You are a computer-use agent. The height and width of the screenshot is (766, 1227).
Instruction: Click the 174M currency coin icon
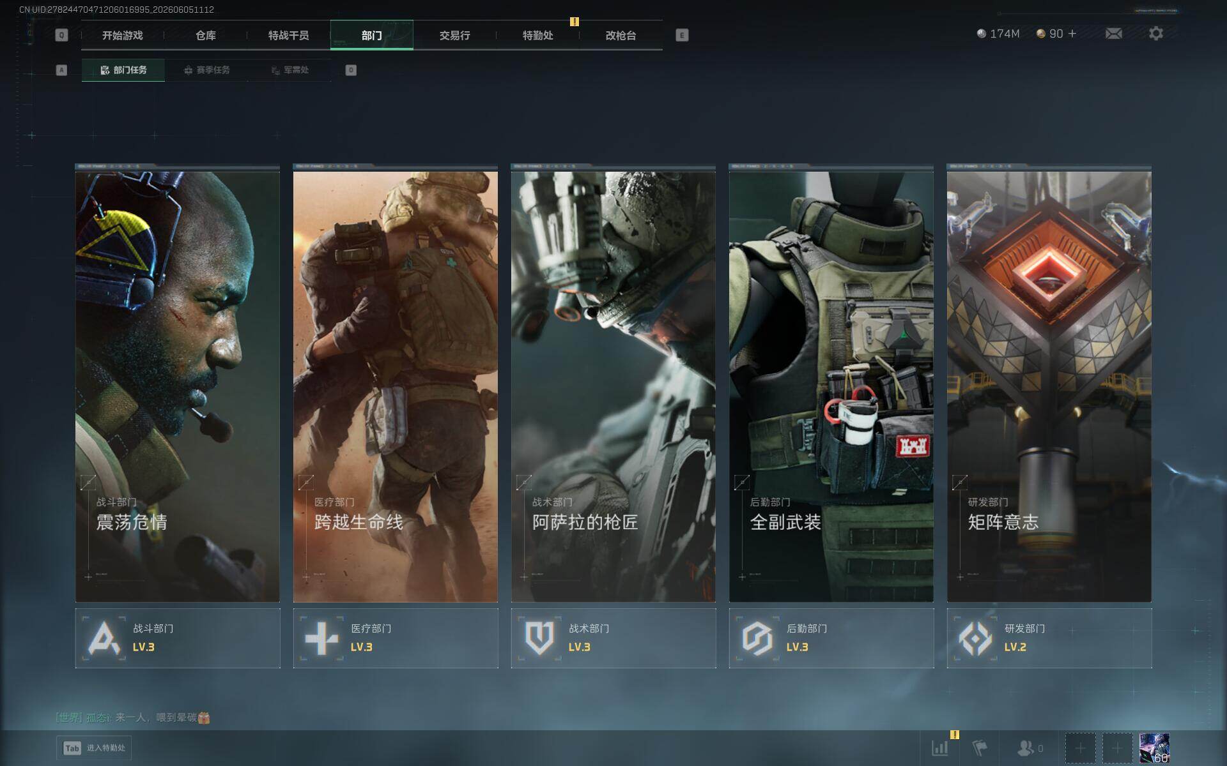(982, 33)
